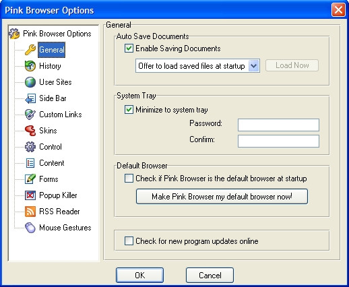Viewport: 349px width, 287px height.
Task: Click the Content list icon
Action: coord(30,163)
